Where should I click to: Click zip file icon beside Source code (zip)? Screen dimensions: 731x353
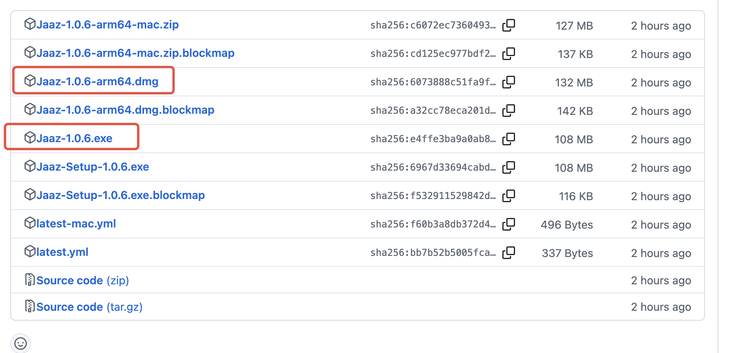click(x=30, y=280)
